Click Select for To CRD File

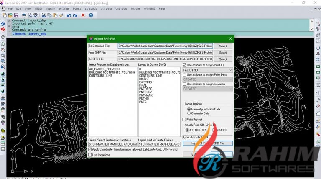pos(223,59)
